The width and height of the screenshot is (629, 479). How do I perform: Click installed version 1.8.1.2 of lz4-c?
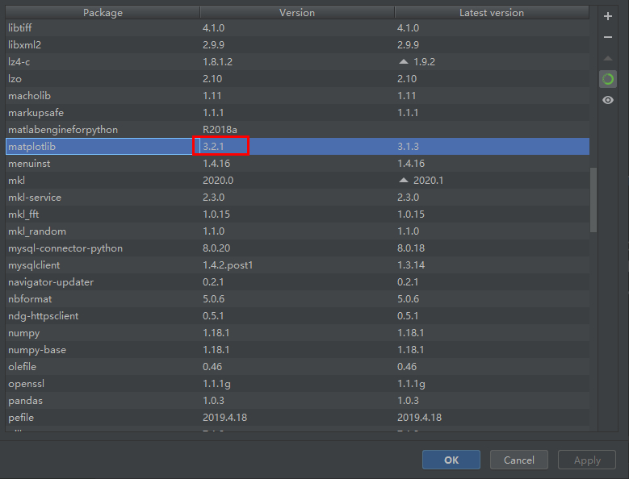click(217, 61)
